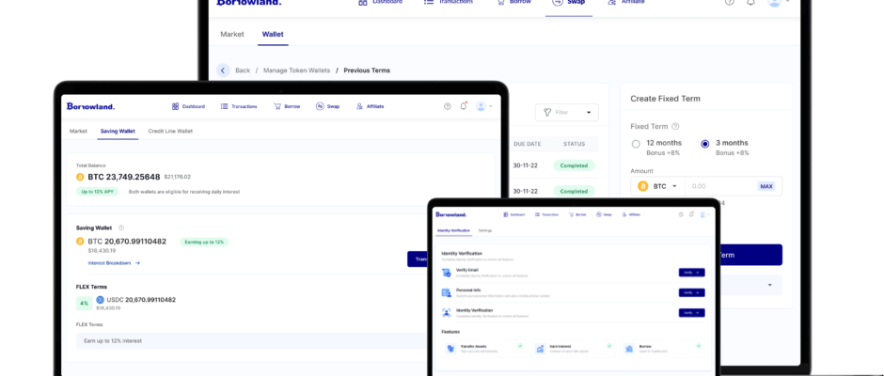Click BTC 23,749.25648 total balance value
The width and height of the screenshot is (884, 376).
[124, 177]
